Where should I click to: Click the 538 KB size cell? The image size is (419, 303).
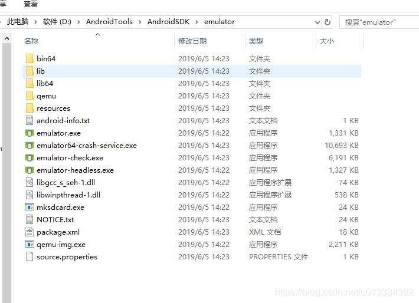tap(346, 195)
